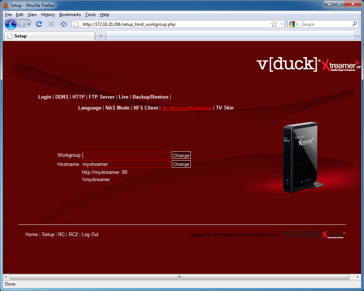Click the Workgroup/Hostname link

(x=187, y=108)
